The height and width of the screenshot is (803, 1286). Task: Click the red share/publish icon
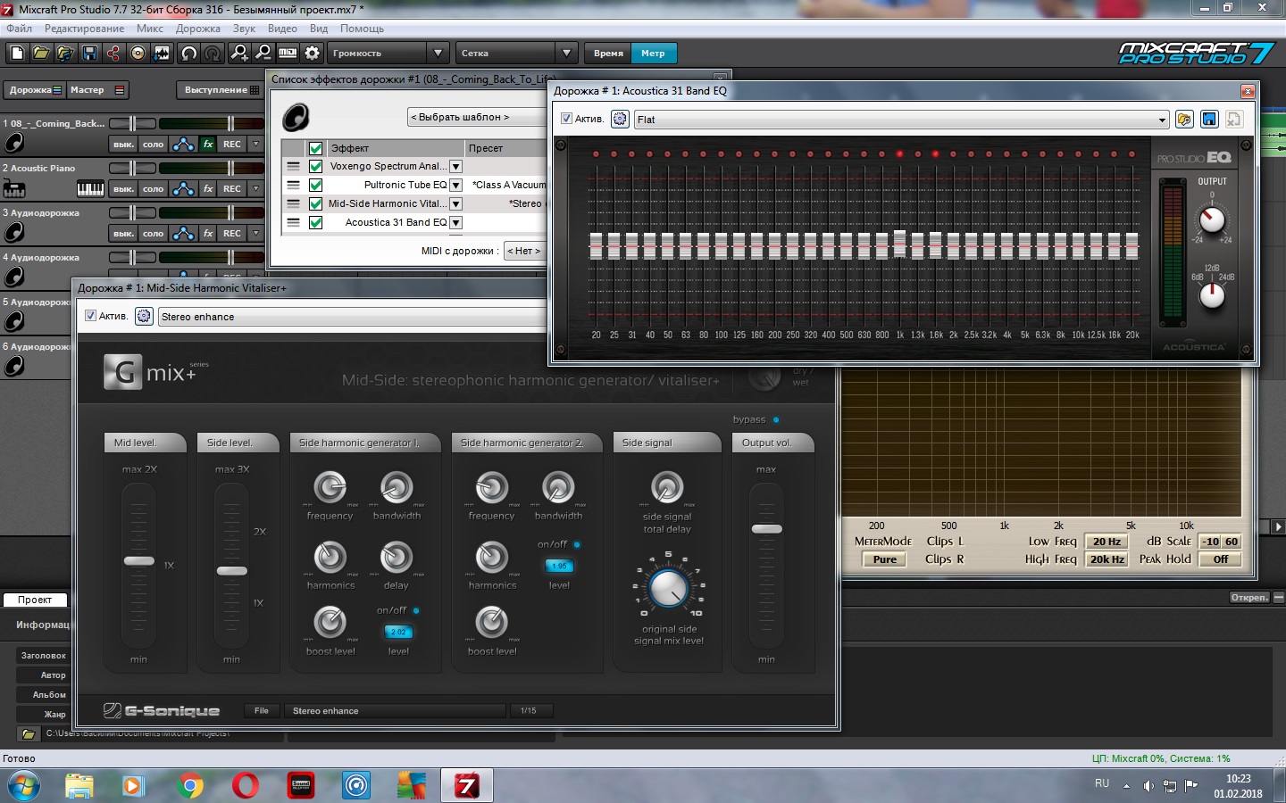coord(113,54)
